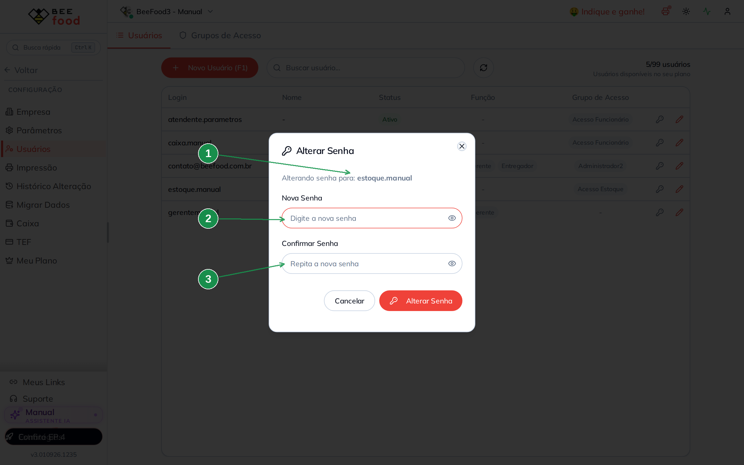This screenshot has width=744, height=465.
Task: Click the sidebar scrollbar handle
Action: point(108,232)
